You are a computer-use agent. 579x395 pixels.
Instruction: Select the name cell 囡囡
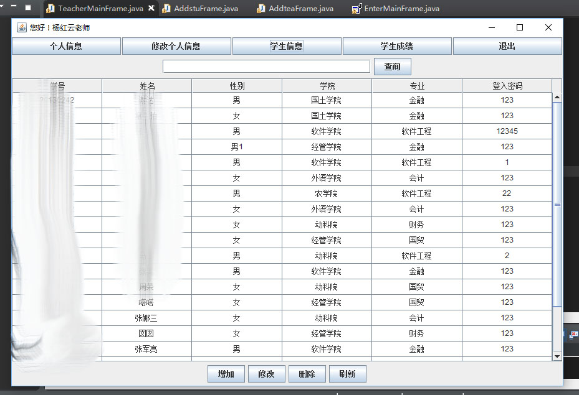point(146,333)
